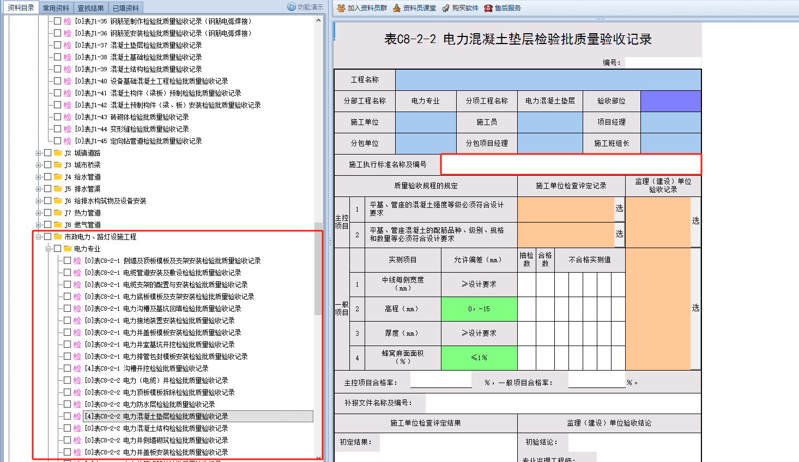
Task: Check the box for 表J1-36 钢筋笼安装
Action: tap(57, 33)
